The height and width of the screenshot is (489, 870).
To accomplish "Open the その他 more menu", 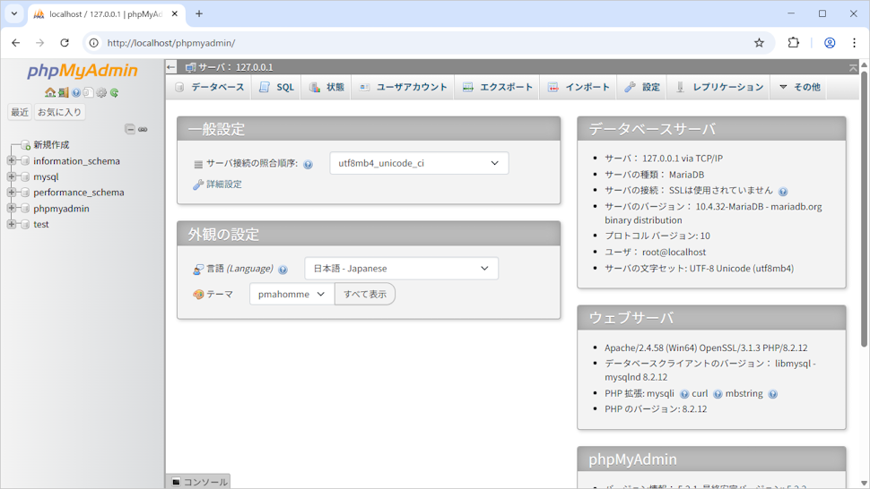I will pos(799,87).
